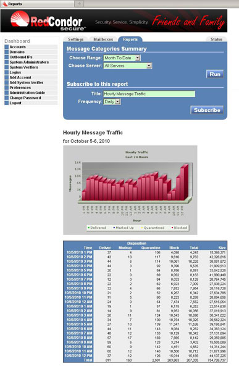The height and width of the screenshot is (371, 239).
Task: Click the blue square icon beside Accounts
Action: pos(7,47)
